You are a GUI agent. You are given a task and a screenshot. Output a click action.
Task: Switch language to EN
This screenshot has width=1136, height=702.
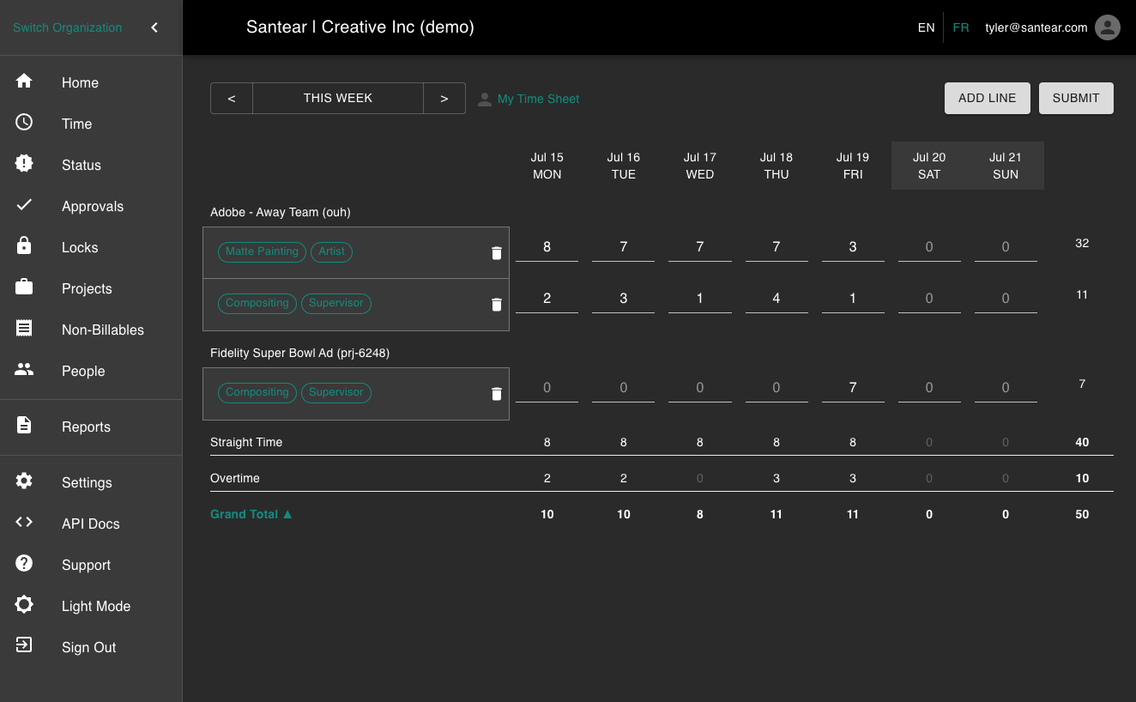pos(926,27)
